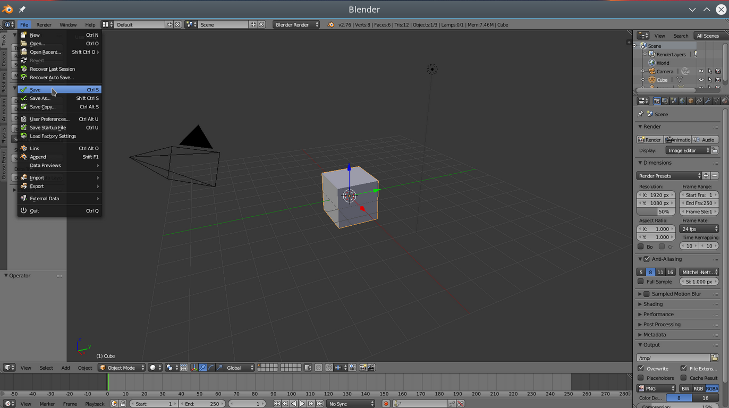729x408 pixels.
Task: Open the Object Mode dropdown
Action: [x=122, y=368]
